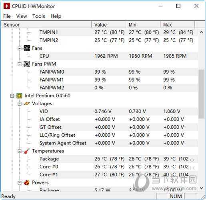Select the Fans category fan icon
The width and height of the screenshot is (206, 200).
coord(27,48)
